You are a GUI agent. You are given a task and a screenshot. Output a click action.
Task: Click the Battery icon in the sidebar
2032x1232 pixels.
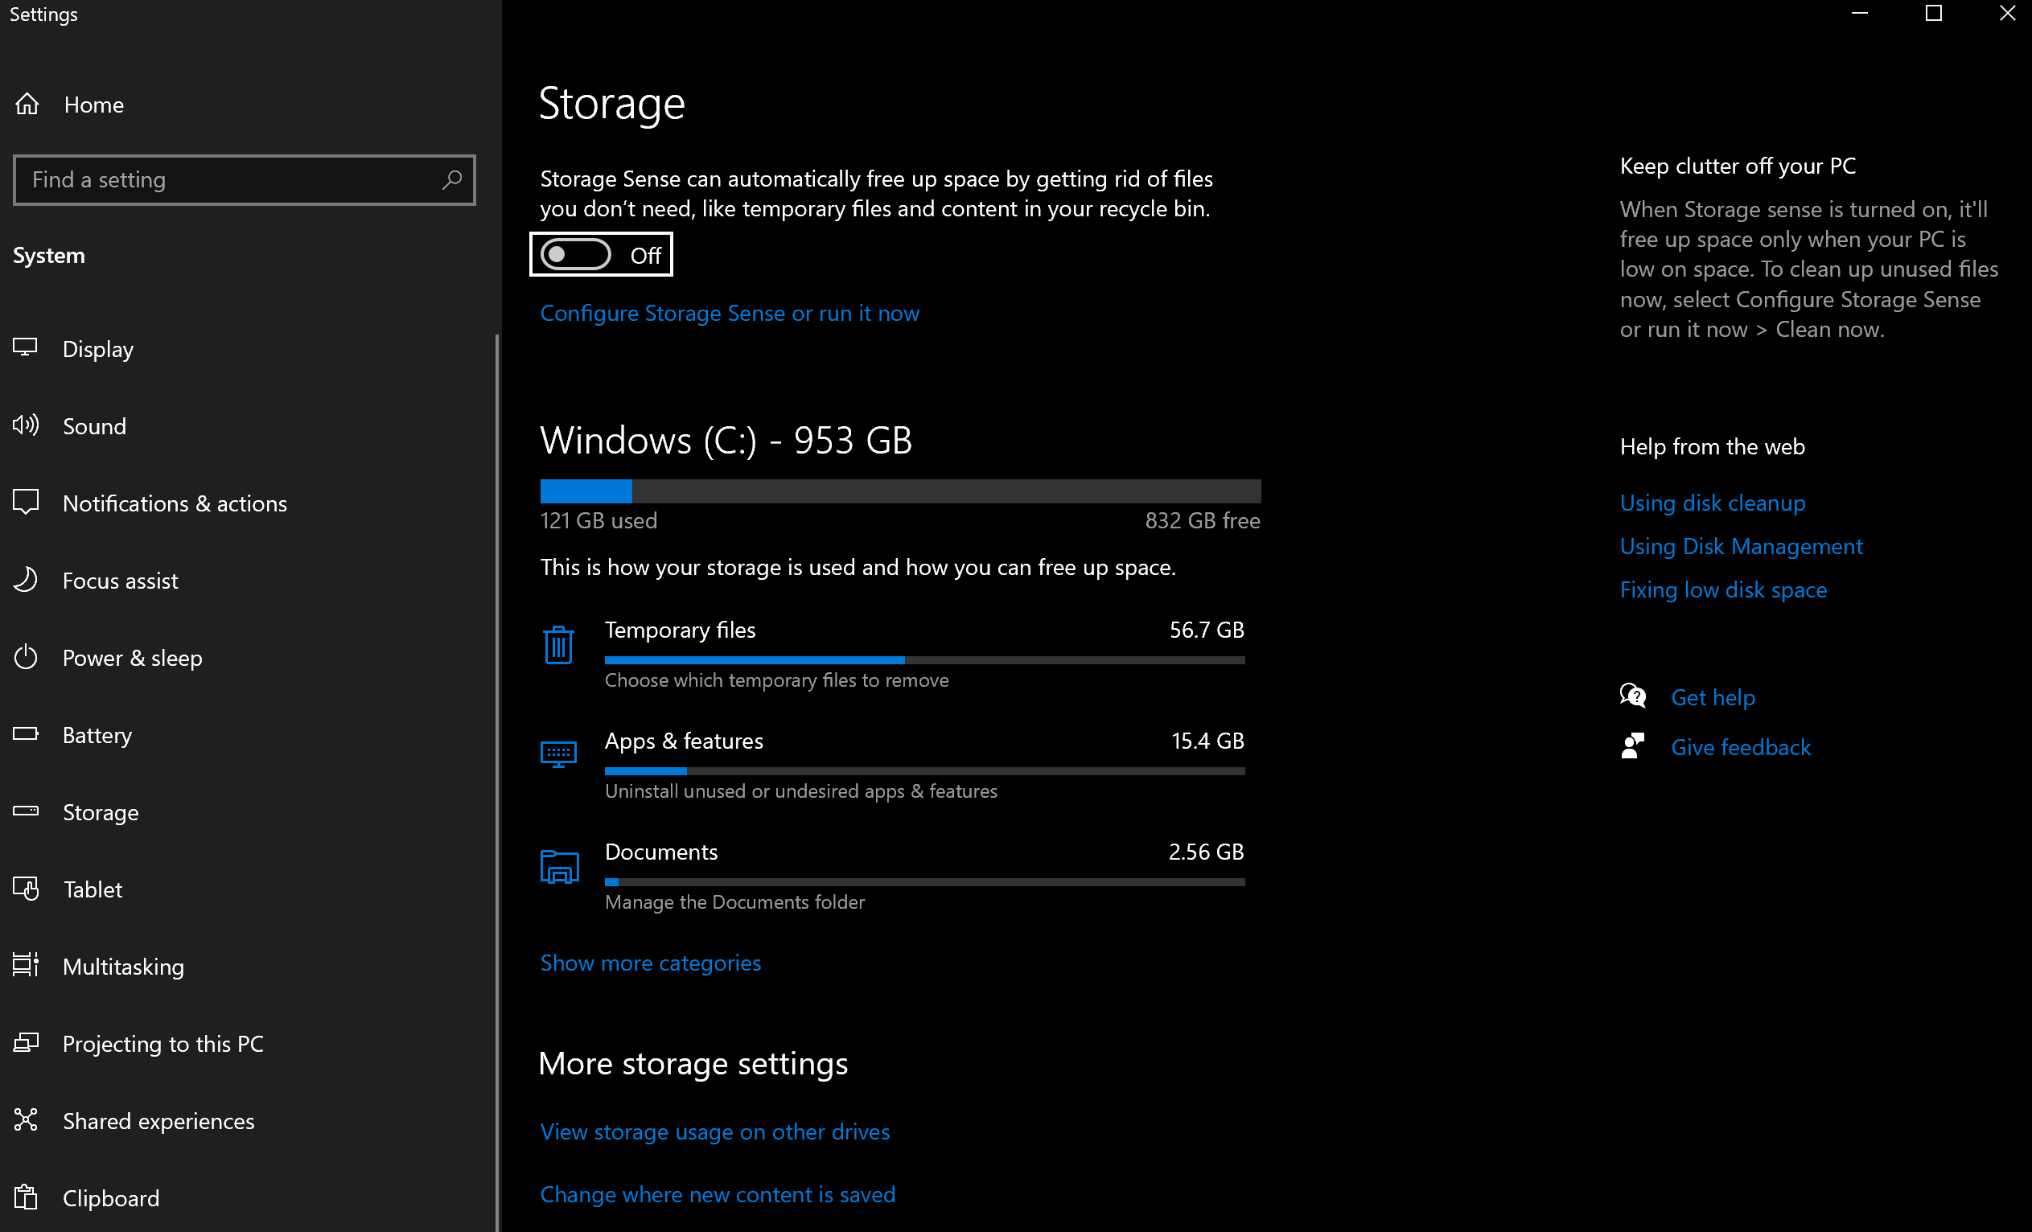26,734
